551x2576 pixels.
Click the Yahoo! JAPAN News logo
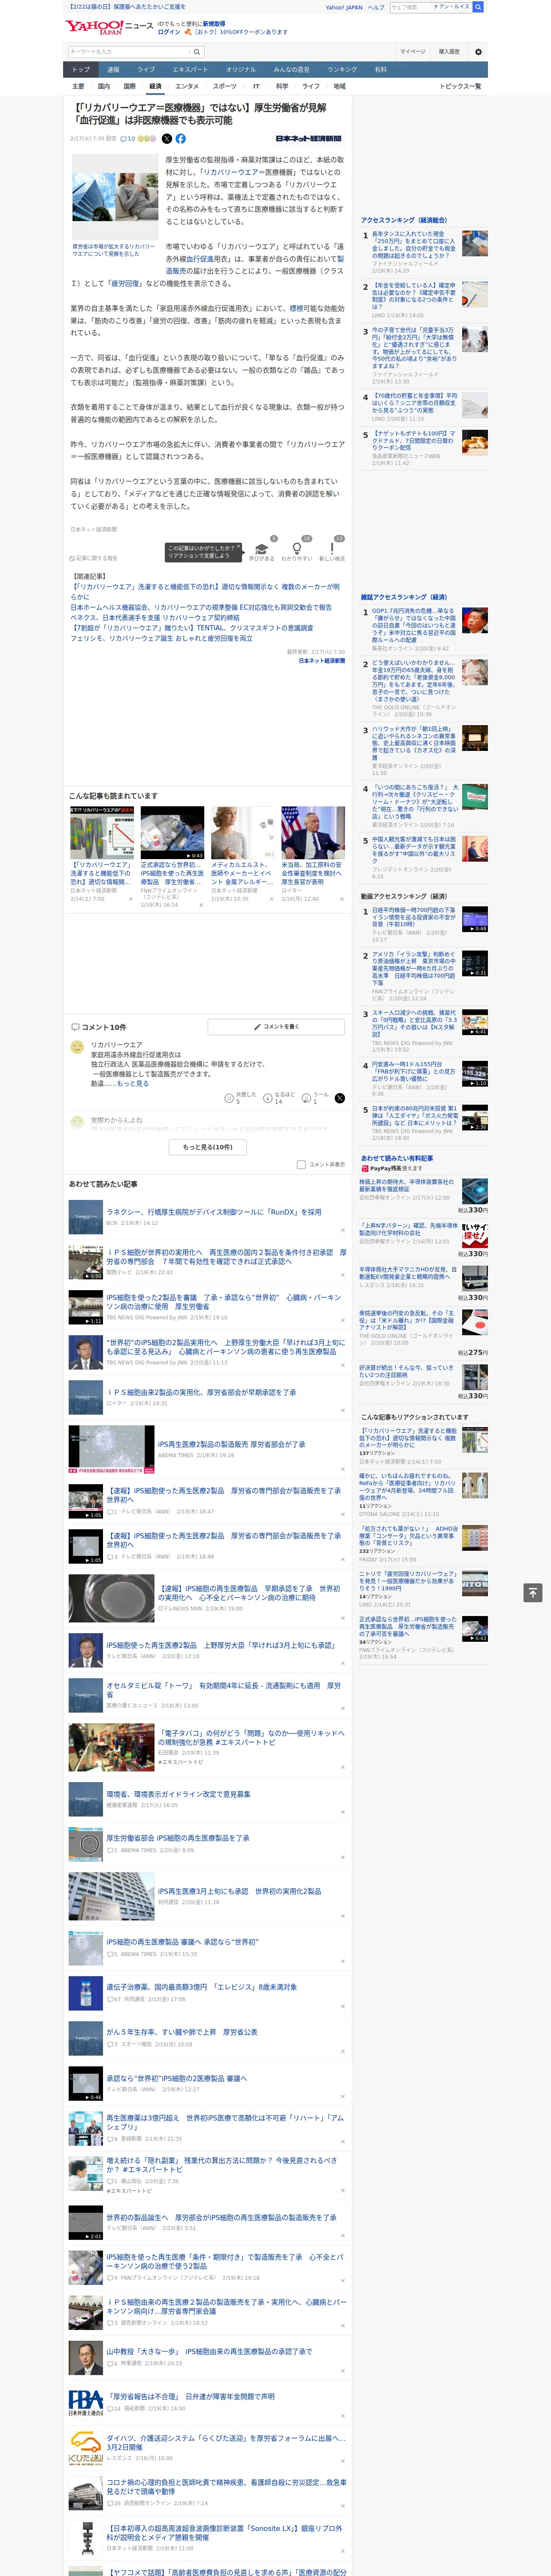(109, 27)
